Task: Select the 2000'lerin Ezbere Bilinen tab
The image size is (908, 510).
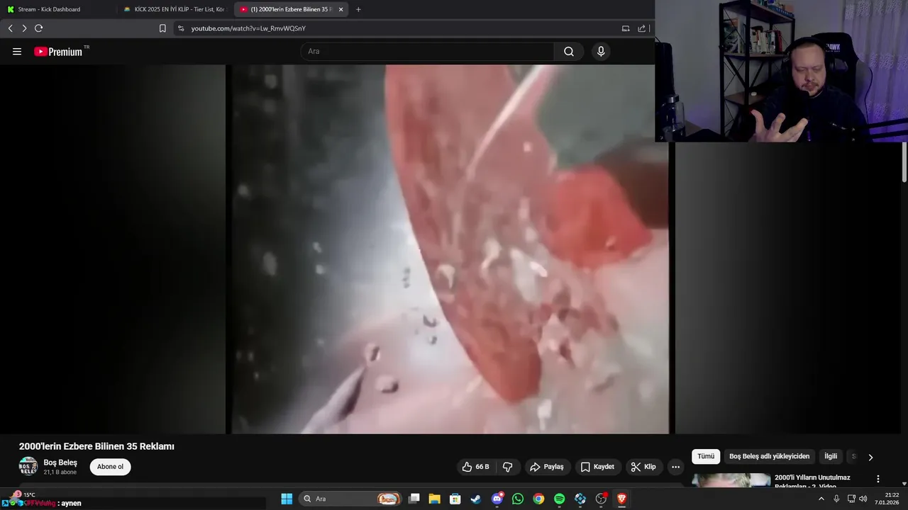Action: pos(291,9)
